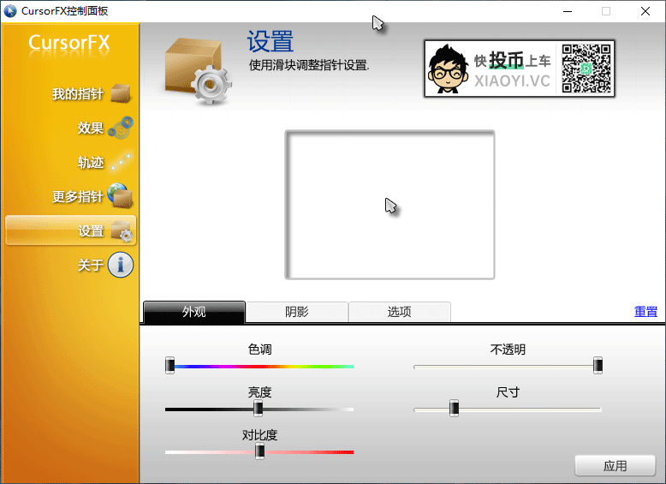666x484 pixels.
Task: Click the 尺寸 size slider handle
Action: [x=454, y=409]
